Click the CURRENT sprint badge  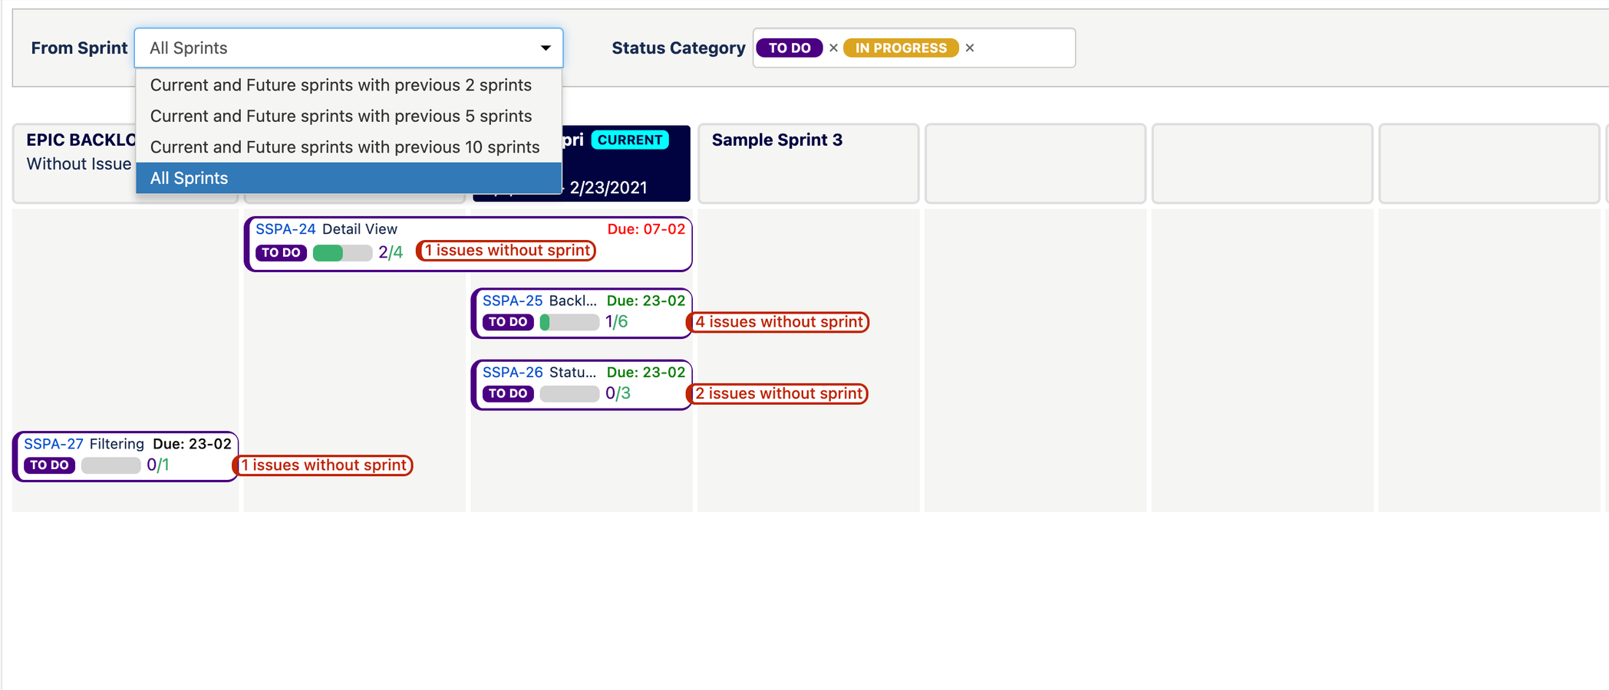point(630,140)
